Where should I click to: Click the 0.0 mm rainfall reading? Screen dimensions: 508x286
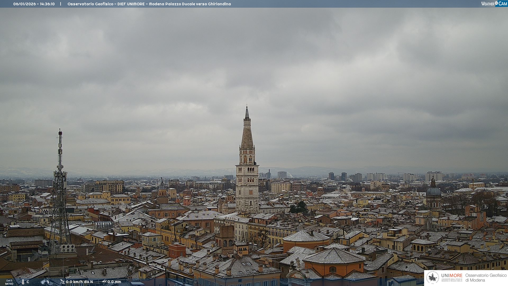[x=114, y=282]
